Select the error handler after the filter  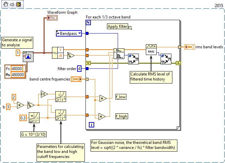[x=133, y=59]
